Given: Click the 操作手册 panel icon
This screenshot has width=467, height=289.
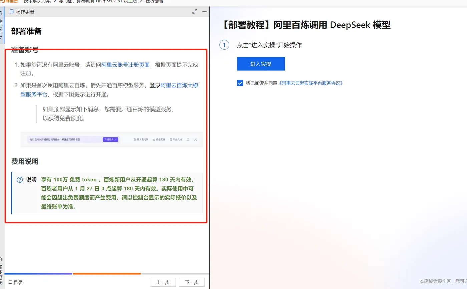Looking at the screenshot, I should (x=12, y=12).
